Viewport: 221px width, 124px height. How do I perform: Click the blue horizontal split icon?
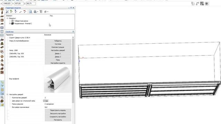pyautogui.click(x=2, y=35)
